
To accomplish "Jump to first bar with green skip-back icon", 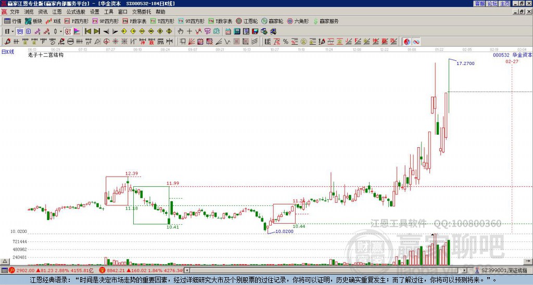I will [x=88, y=32].
